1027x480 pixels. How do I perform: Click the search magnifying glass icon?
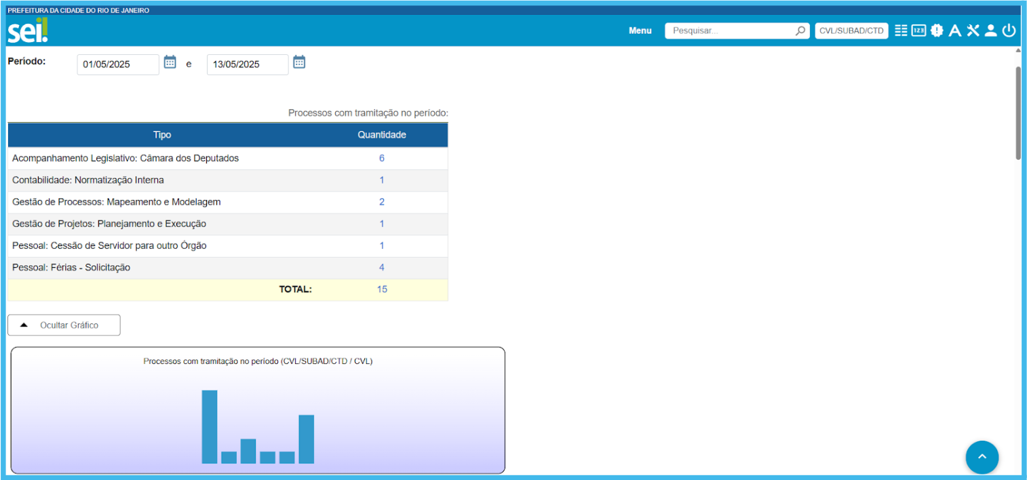(x=800, y=31)
